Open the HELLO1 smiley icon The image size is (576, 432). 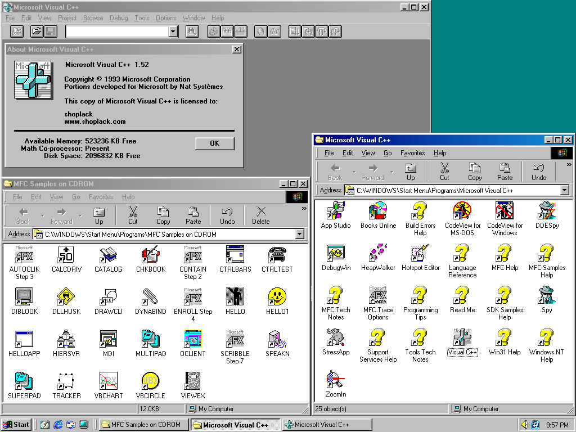277,296
